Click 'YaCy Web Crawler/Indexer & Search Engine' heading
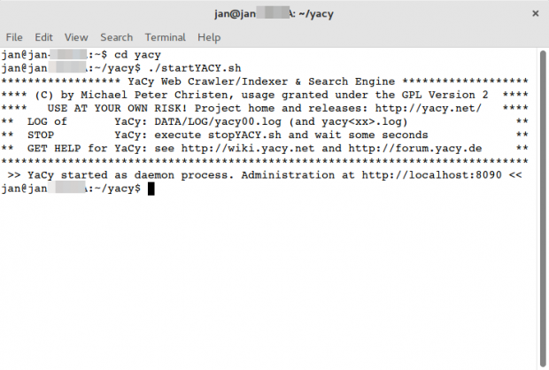 pos(261,81)
